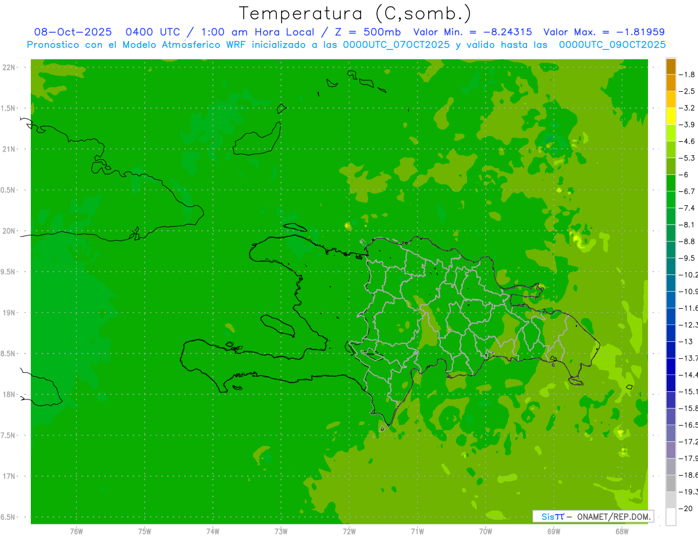
Task: Click 'Valor Max. = -1.81959' text
Action: [x=604, y=32]
